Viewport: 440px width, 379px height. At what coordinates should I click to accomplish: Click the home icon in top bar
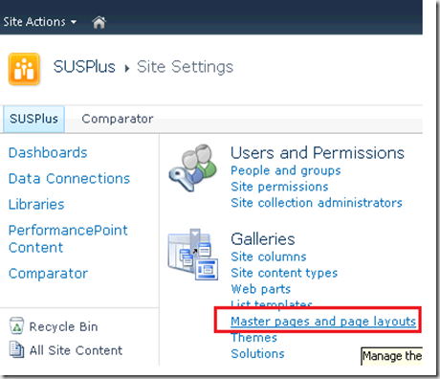[99, 22]
